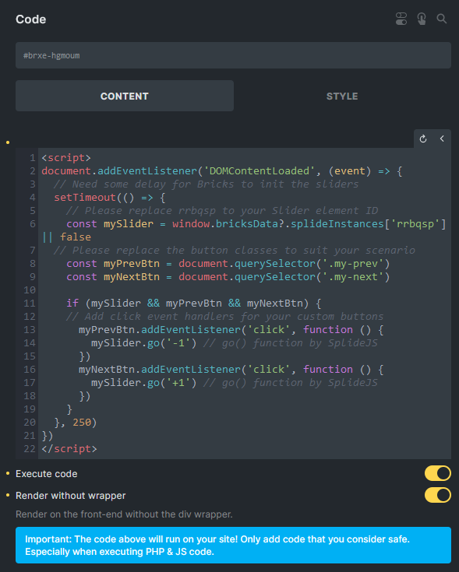Switch to the STYLE tab
The height and width of the screenshot is (572, 459).
tap(342, 96)
